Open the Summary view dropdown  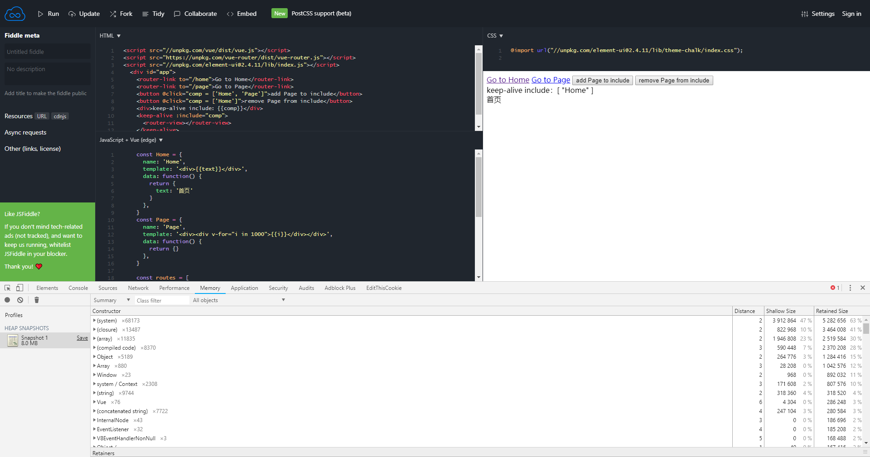pyautogui.click(x=112, y=300)
